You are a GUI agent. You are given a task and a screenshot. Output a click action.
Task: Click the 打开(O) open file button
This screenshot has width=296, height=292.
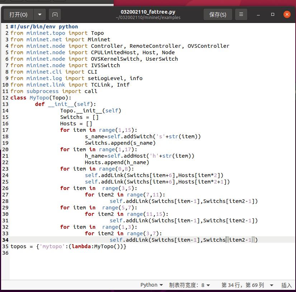tap(19, 15)
